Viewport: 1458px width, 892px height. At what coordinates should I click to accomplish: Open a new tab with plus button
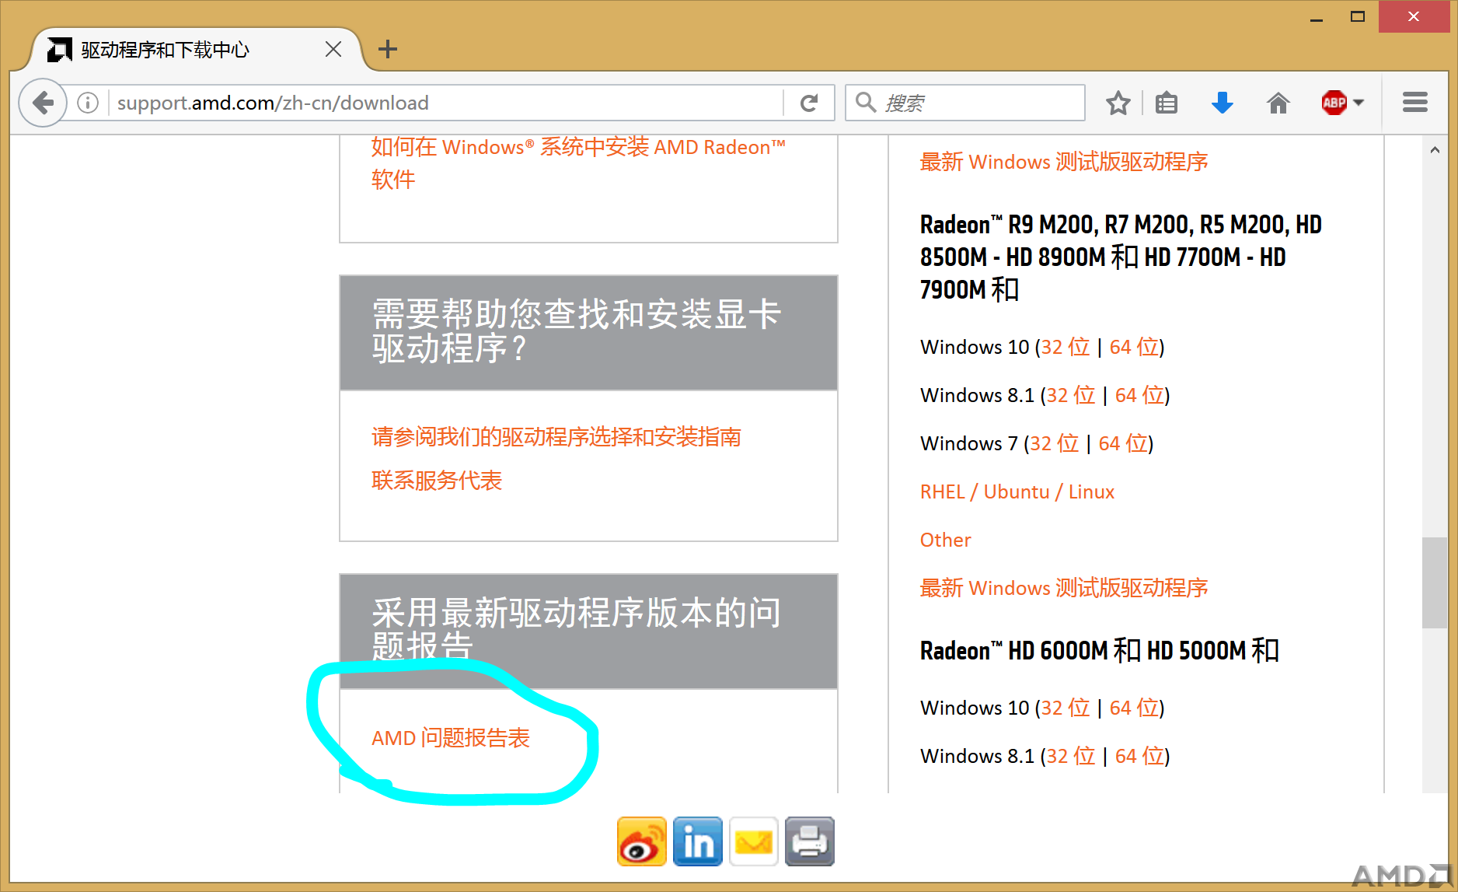click(387, 49)
